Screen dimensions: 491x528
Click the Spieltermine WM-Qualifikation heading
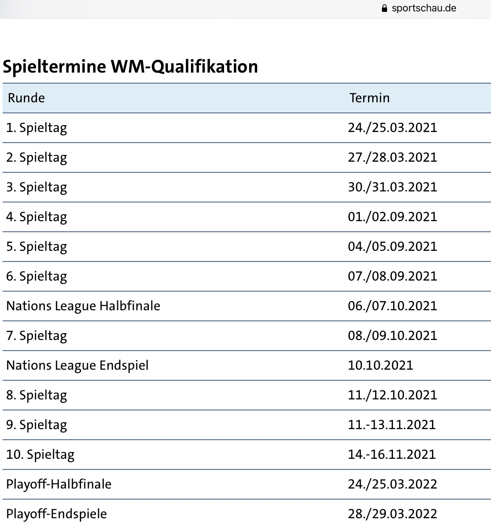(130, 67)
